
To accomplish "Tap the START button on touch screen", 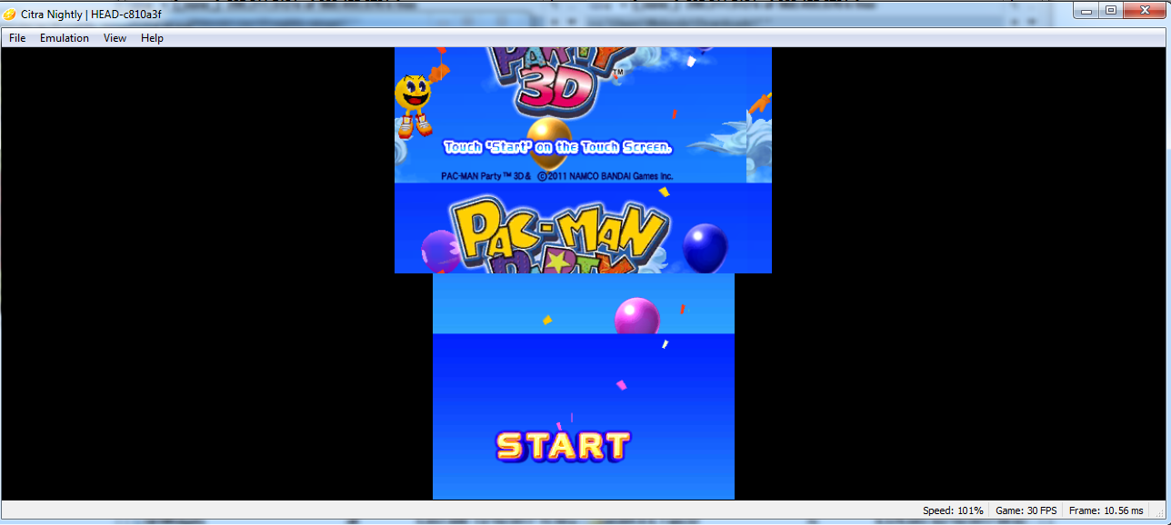I will tap(563, 446).
